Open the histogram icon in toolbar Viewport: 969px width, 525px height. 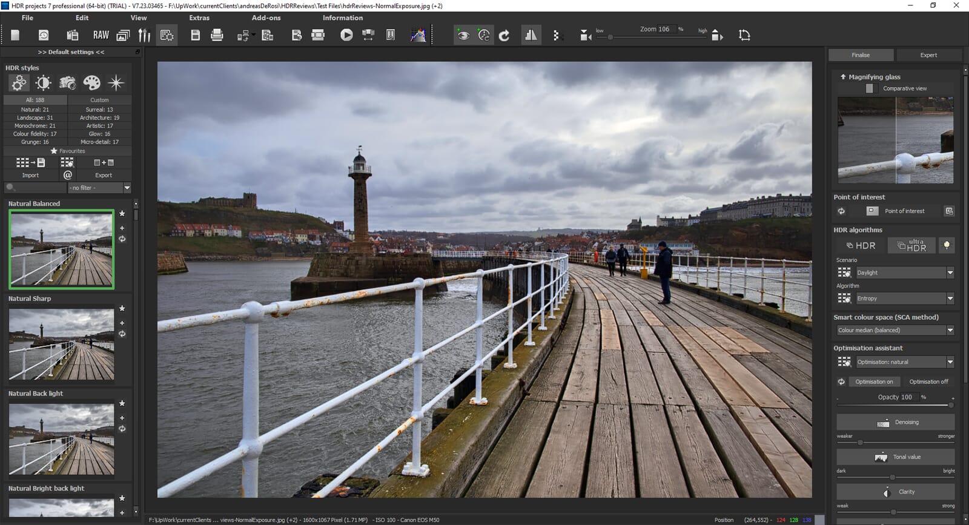click(418, 35)
